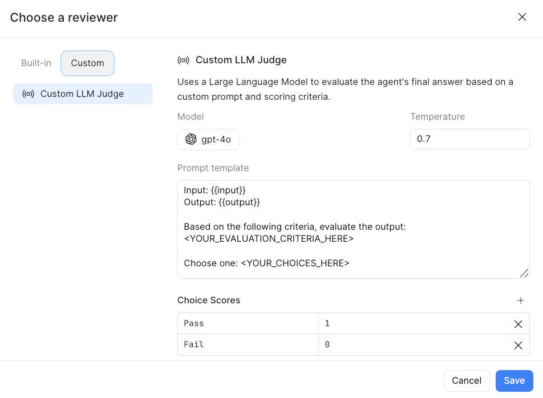Click the judge icon next to the Custom LLM Judge title
The height and width of the screenshot is (398, 543).
183,59
